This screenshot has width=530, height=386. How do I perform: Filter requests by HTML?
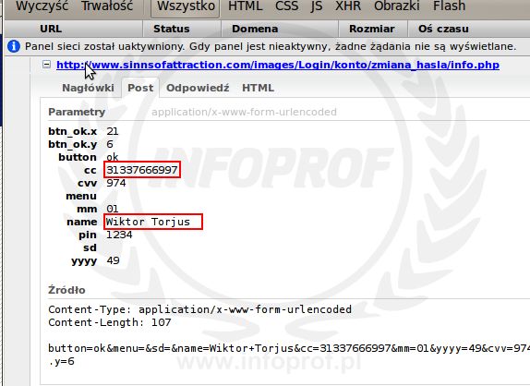pos(245,6)
